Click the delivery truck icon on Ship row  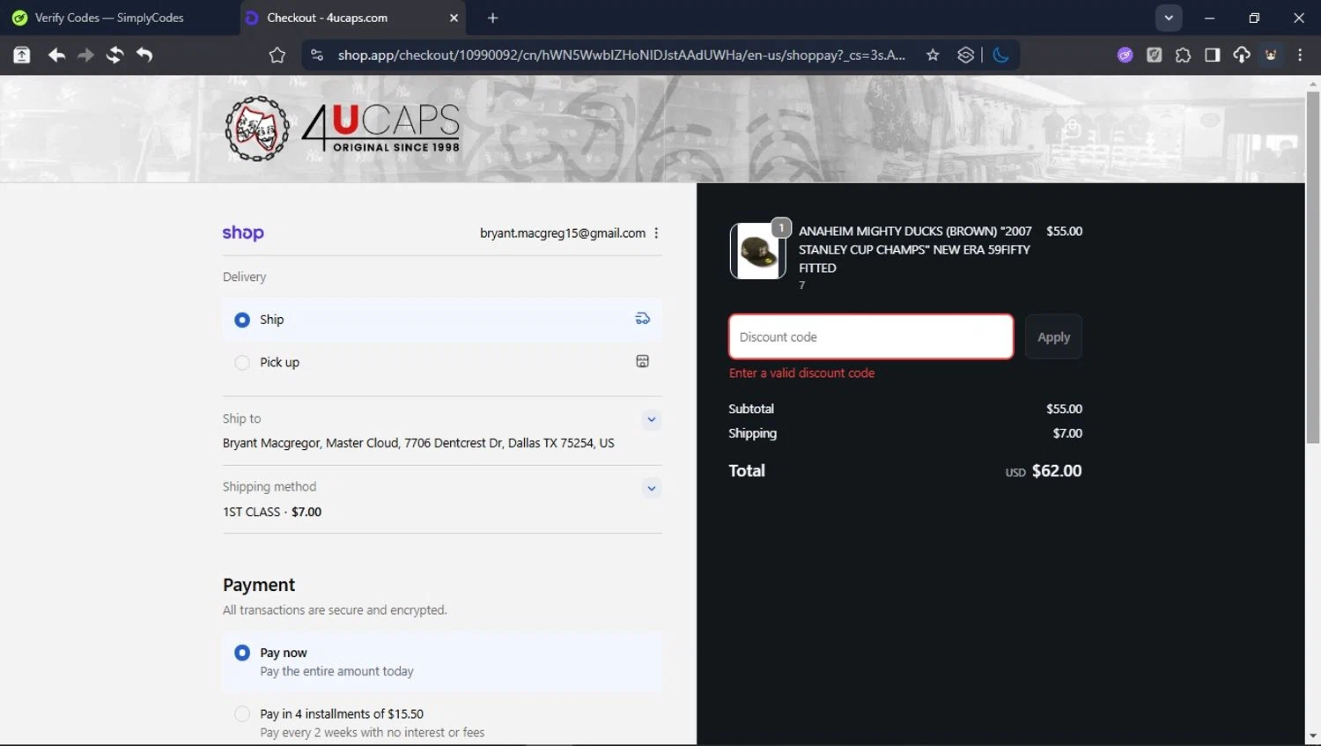(x=643, y=319)
